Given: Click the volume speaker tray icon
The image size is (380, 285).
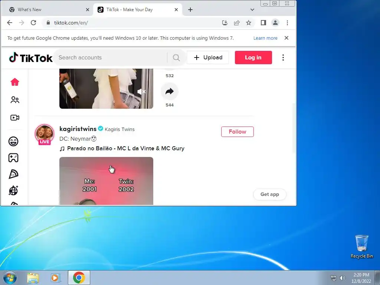Looking at the screenshot, I should click(x=343, y=278).
